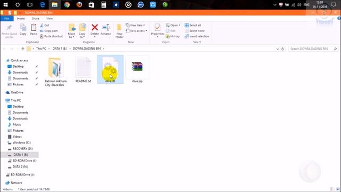Screen dimensions: 341x192
Task: Click the Paste ribbon icon
Action: tap(33, 29)
